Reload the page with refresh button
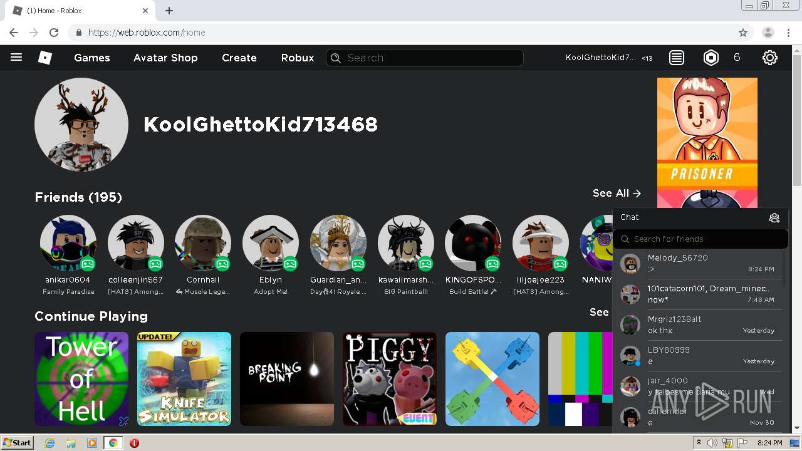This screenshot has width=802, height=451. 54,33
